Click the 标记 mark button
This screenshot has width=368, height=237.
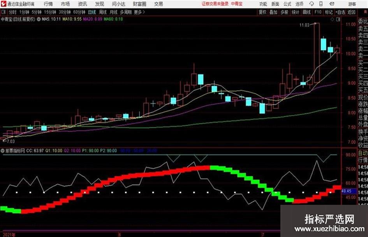(x=329, y=12)
